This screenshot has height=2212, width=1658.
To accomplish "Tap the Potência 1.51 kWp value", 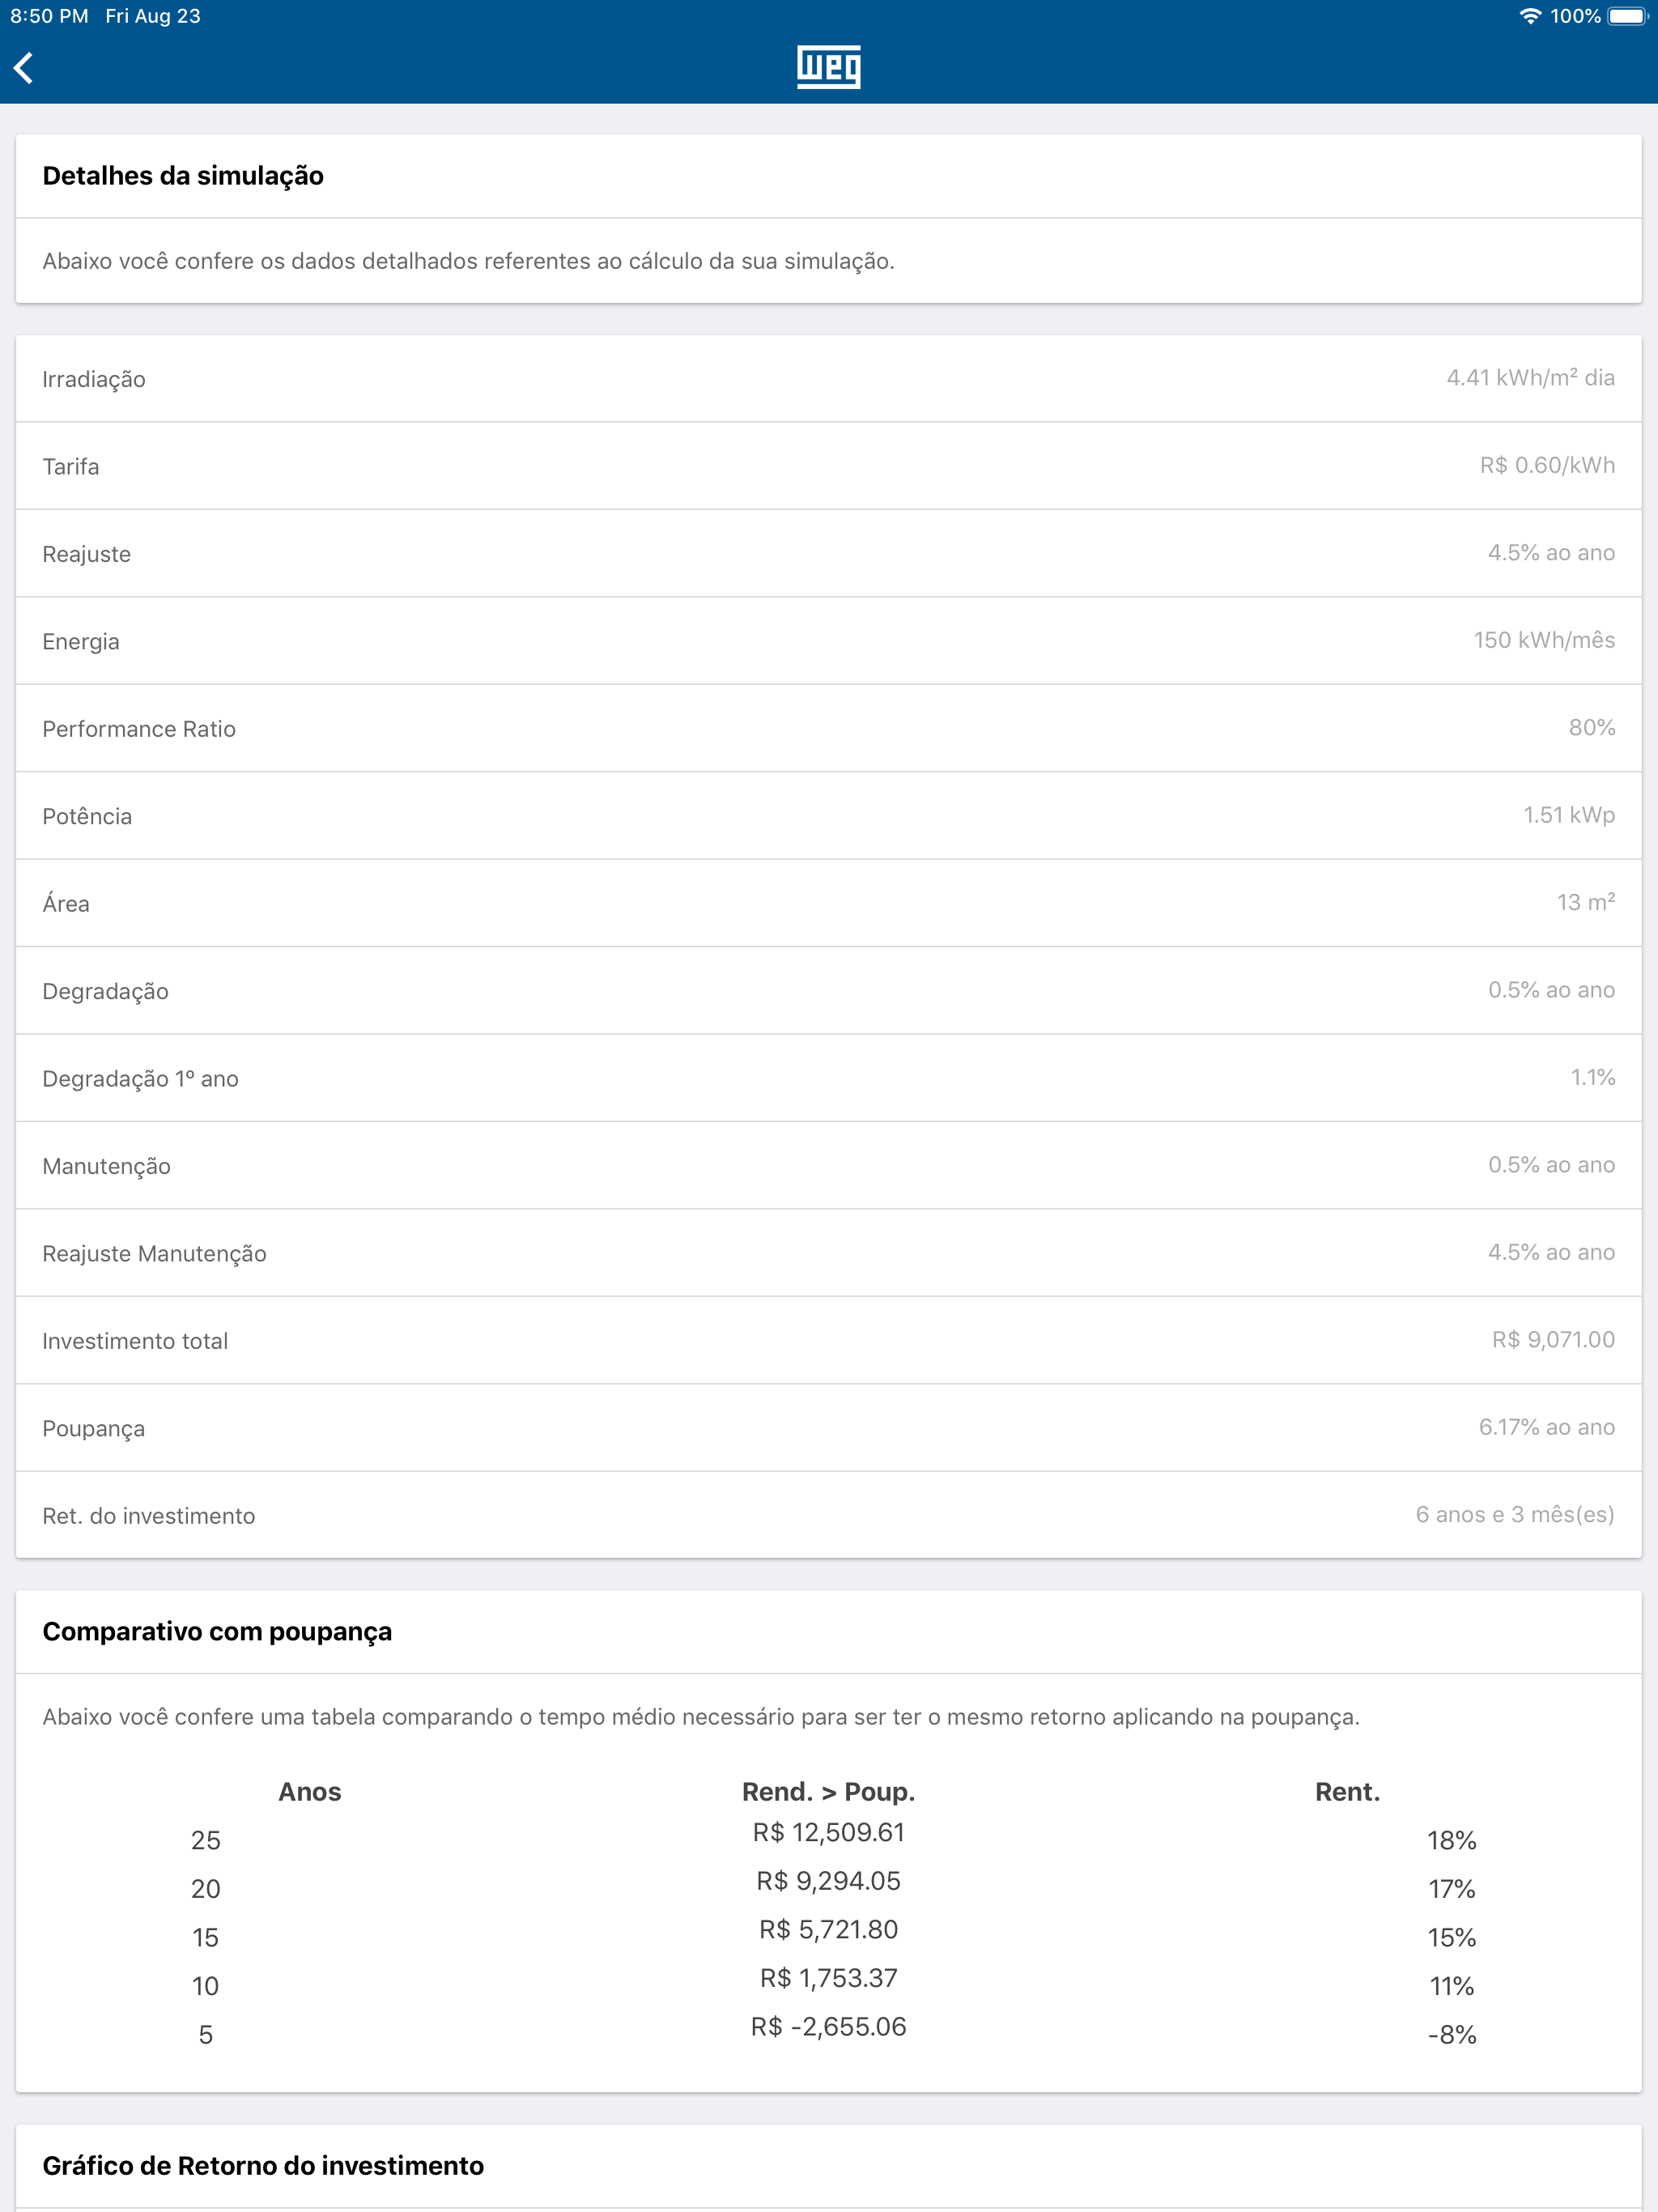I will point(1568,816).
